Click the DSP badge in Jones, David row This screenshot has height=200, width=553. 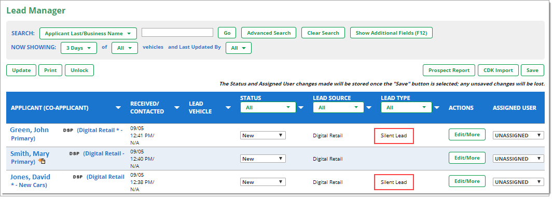[x=78, y=177]
